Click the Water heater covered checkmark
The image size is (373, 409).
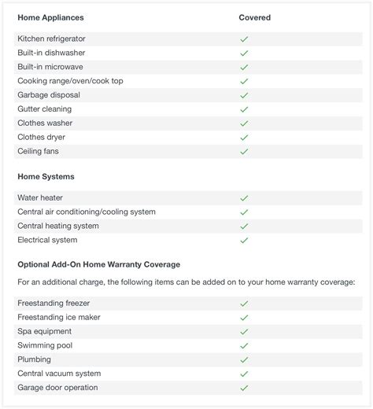[x=244, y=198]
